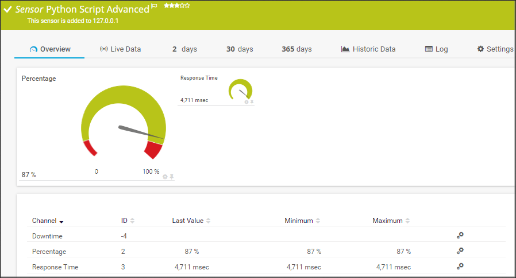Open channel settings for Percentage row
Image resolution: width=516 pixels, height=278 pixels.
point(460,250)
